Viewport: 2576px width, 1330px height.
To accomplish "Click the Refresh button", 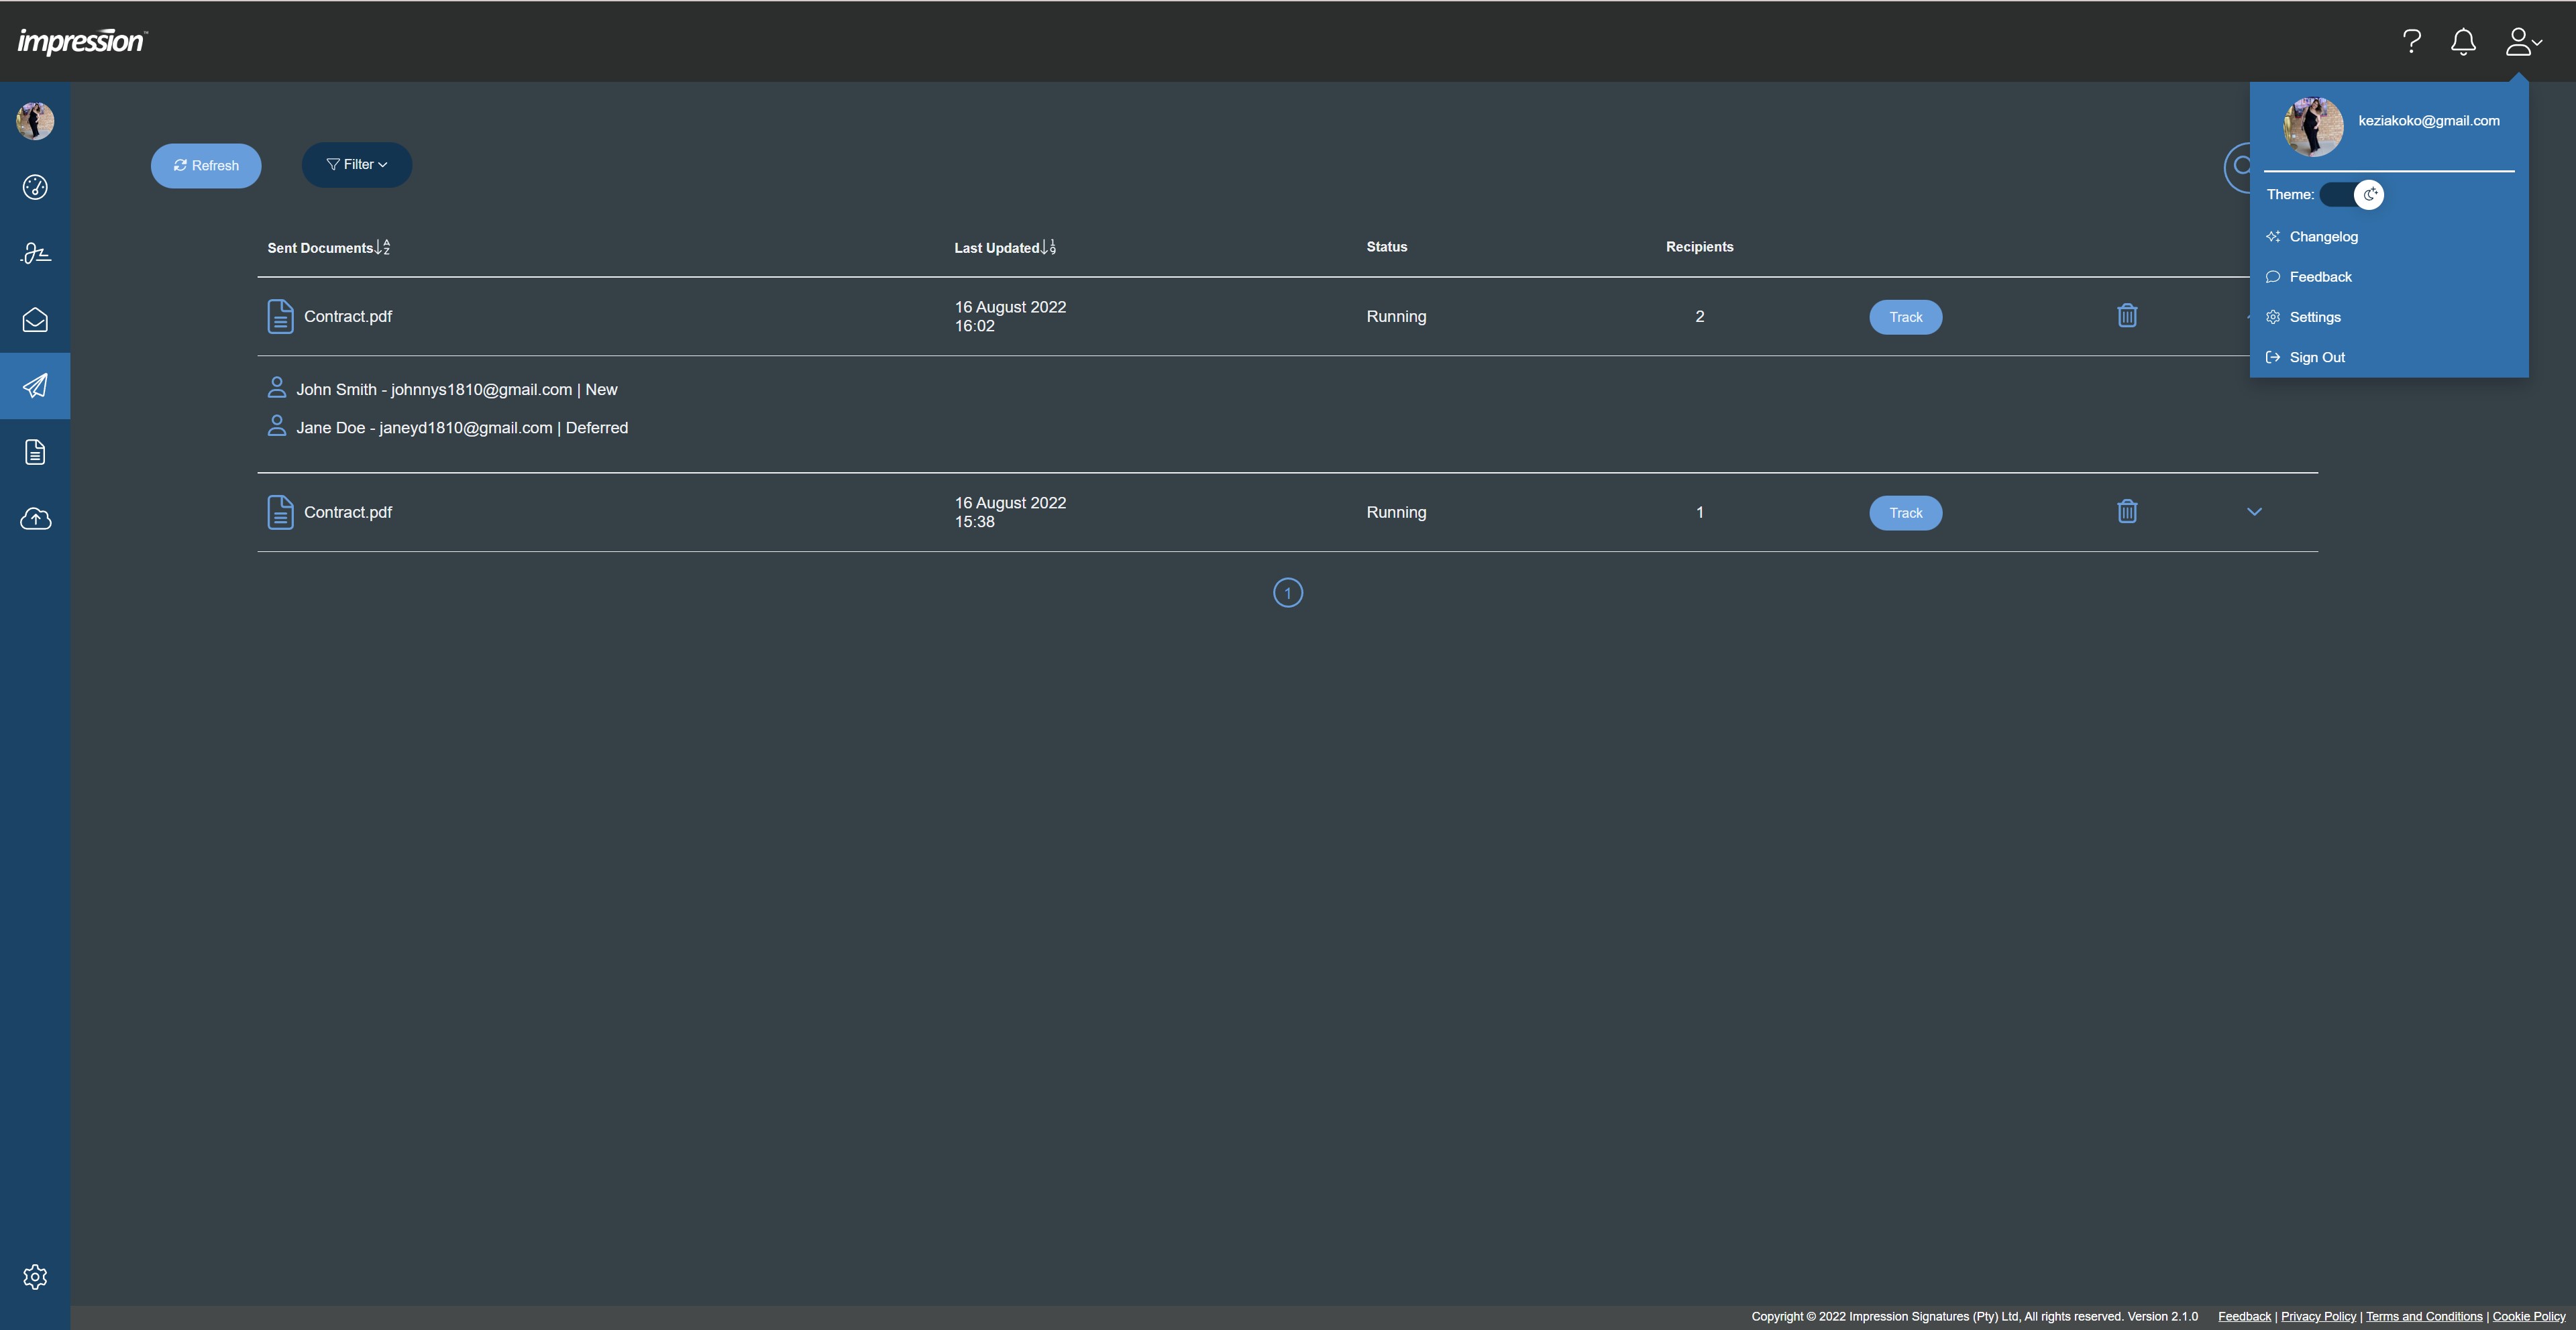I will (206, 165).
